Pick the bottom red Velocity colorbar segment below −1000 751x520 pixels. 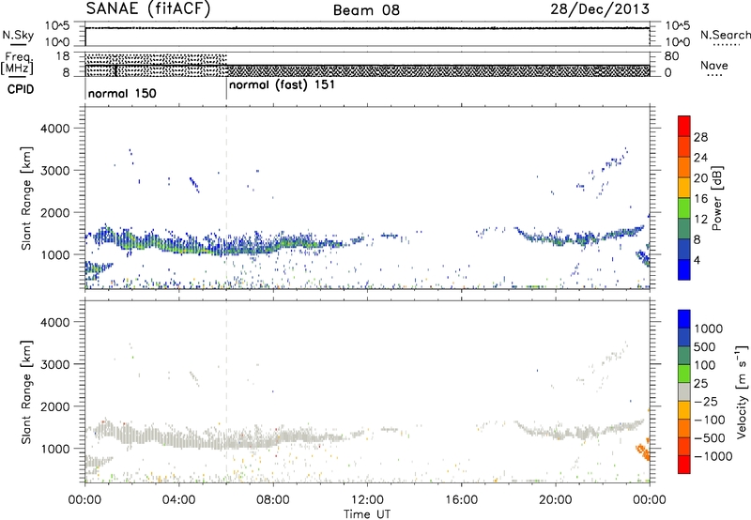[684, 465]
